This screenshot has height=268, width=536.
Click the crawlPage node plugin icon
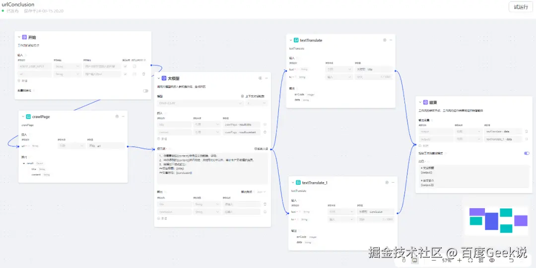point(29,117)
